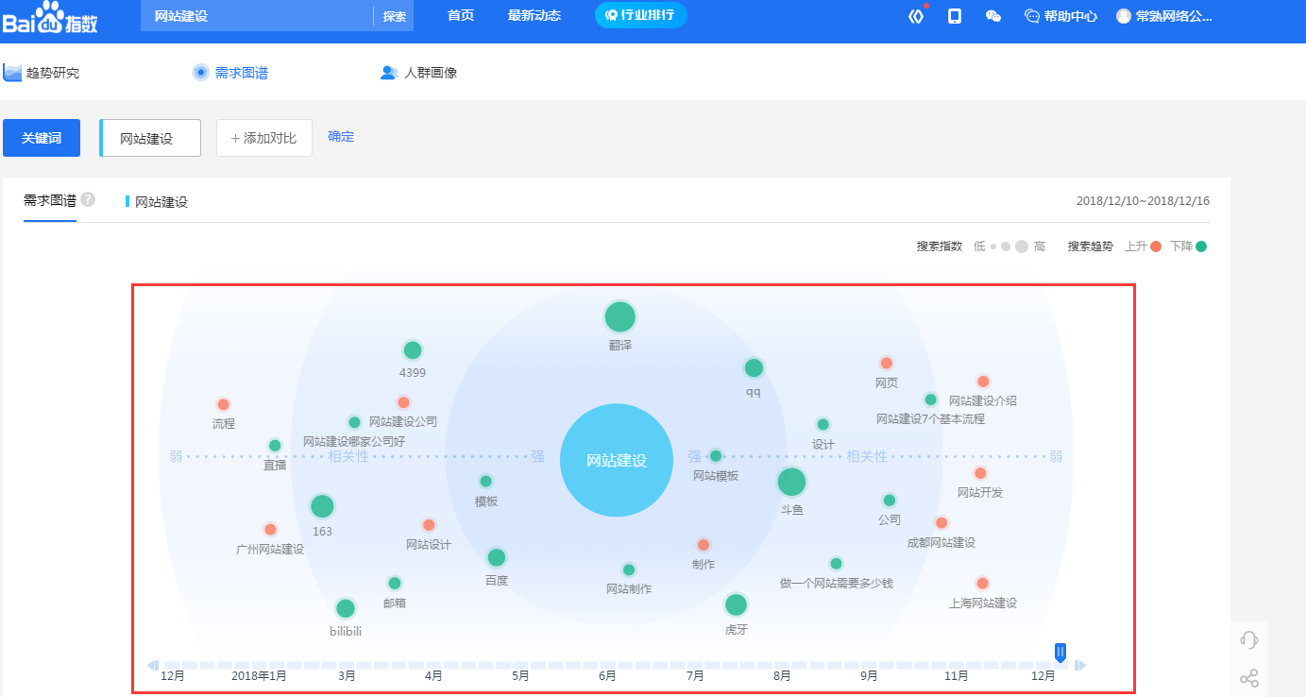Image resolution: width=1306 pixels, height=697 pixels.
Task: Open the customer service headset icon
Action: (x=1248, y=640)
